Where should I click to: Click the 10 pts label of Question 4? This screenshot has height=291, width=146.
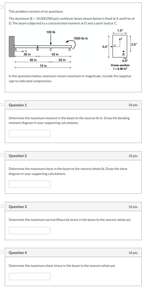click(x=133, y=253)
